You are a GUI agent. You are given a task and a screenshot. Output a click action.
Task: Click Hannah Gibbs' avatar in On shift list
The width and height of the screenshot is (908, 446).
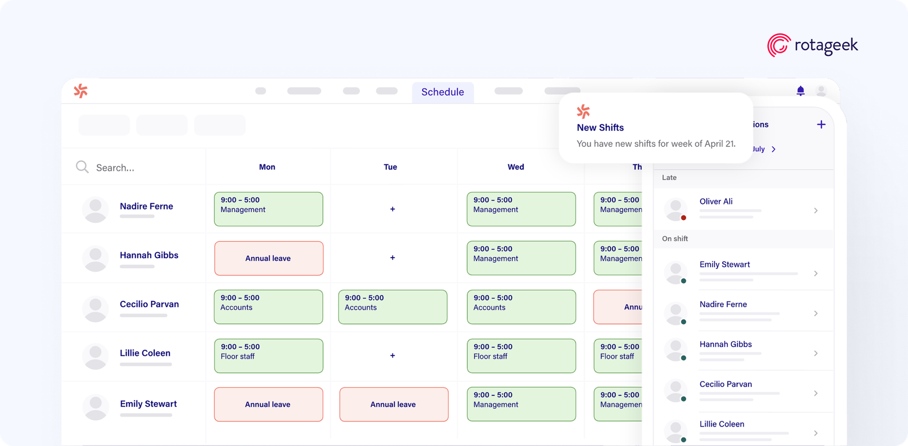point(676,350)
